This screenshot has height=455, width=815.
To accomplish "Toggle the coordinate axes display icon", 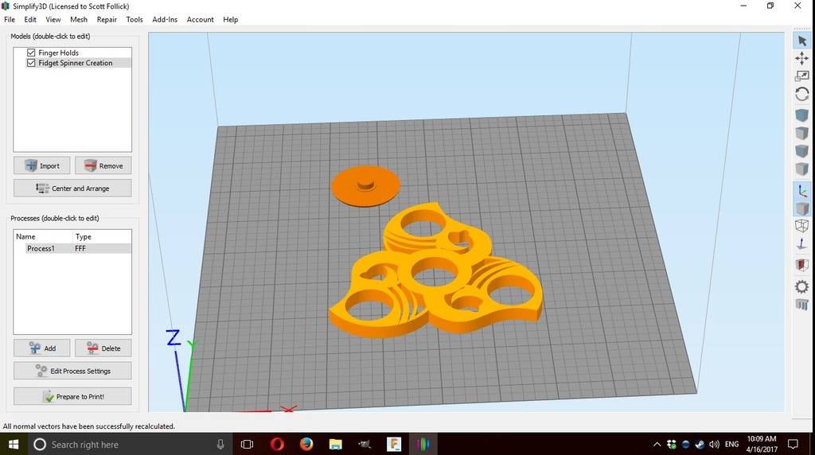I will coord(802,191).
